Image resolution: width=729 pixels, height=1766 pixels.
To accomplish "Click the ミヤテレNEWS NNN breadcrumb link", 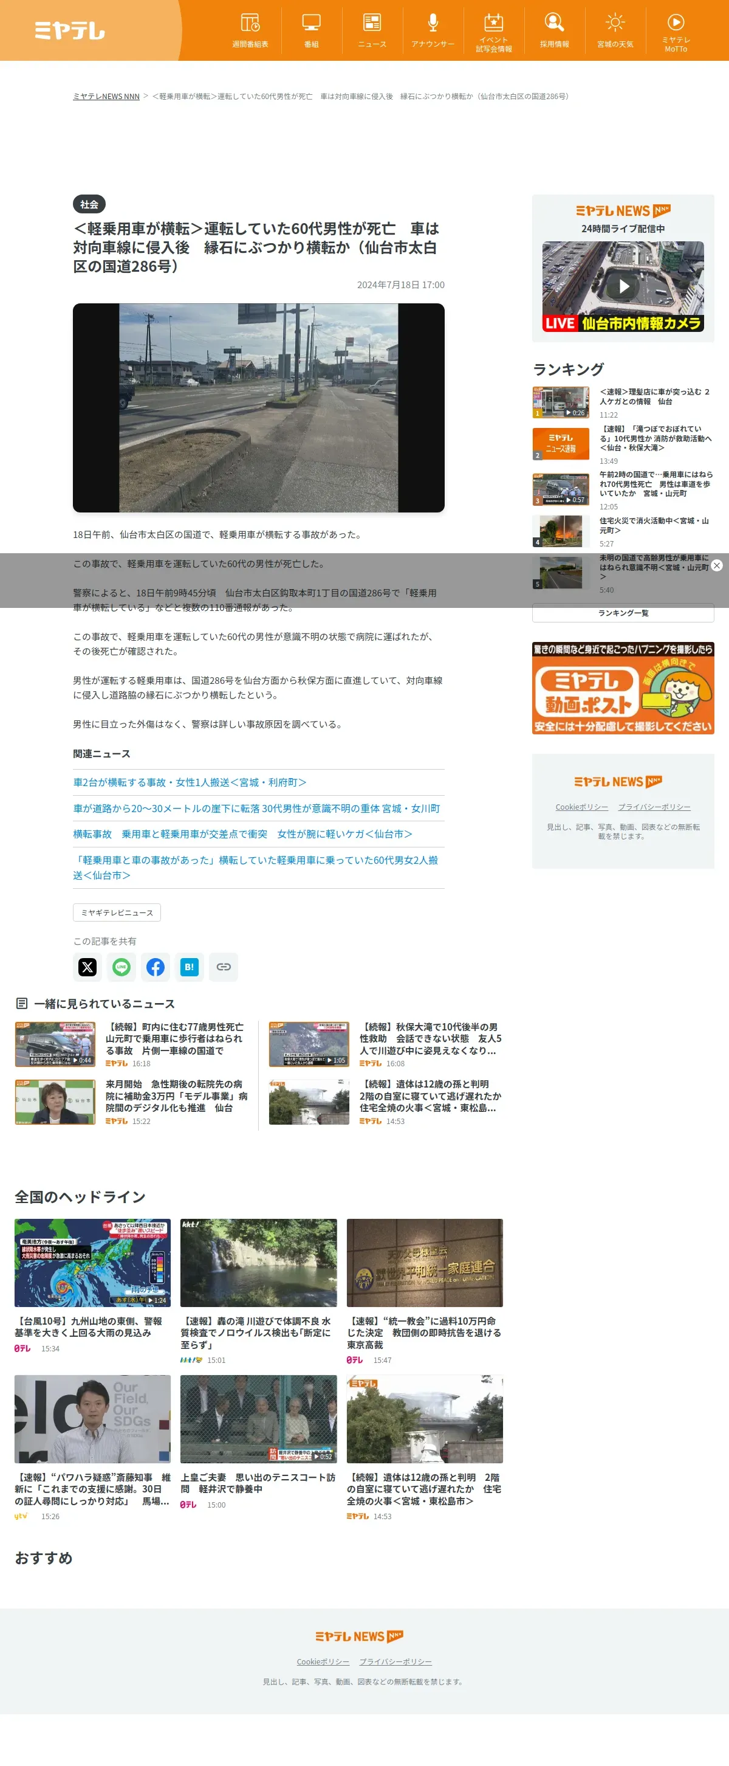I will tap(106, 97).
